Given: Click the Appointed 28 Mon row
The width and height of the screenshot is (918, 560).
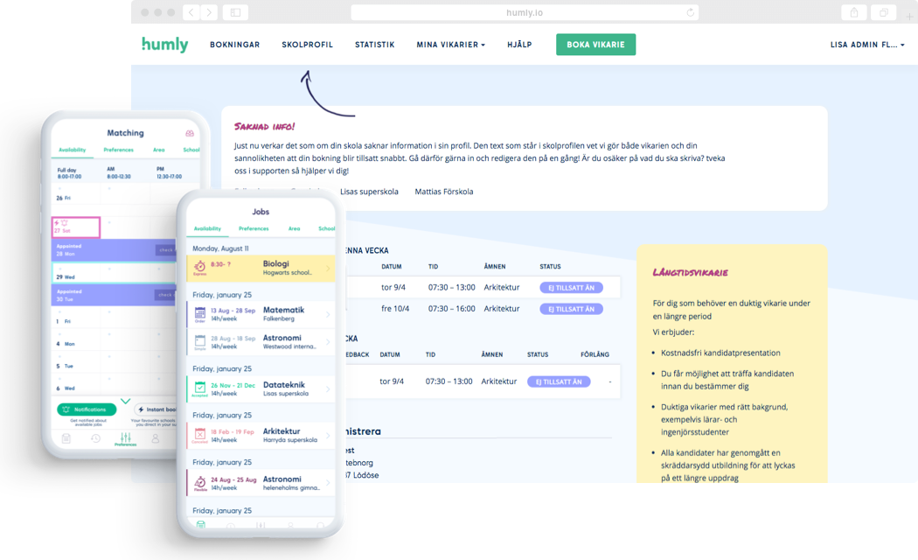Looking at the screenshot, I should 115,250.
